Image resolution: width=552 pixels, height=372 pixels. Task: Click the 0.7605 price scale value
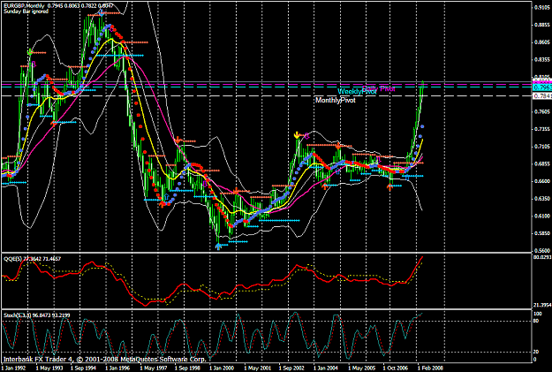point(542,111)
